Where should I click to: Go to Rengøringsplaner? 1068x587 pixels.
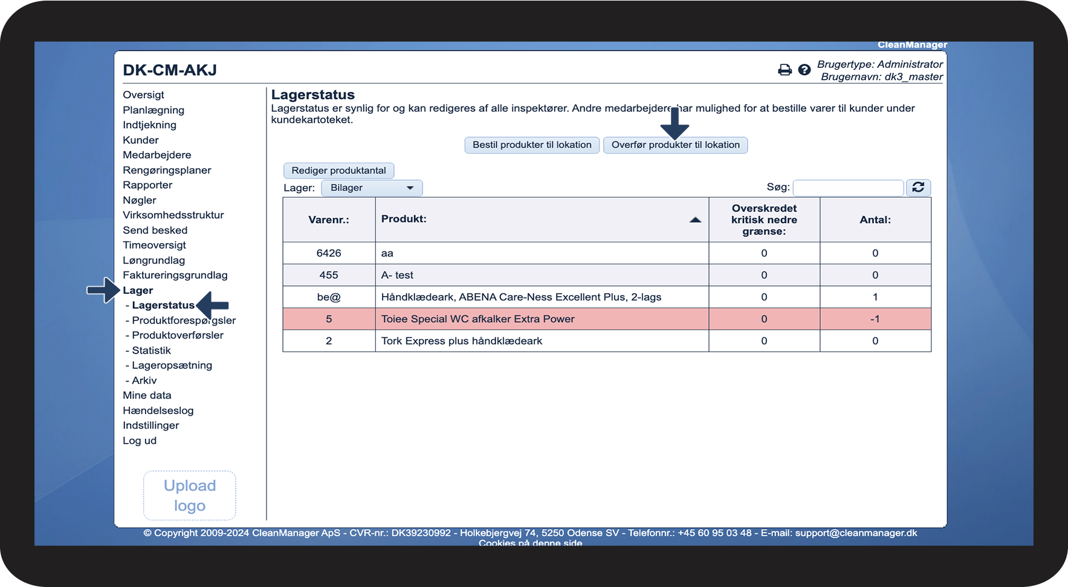[167, 170]
